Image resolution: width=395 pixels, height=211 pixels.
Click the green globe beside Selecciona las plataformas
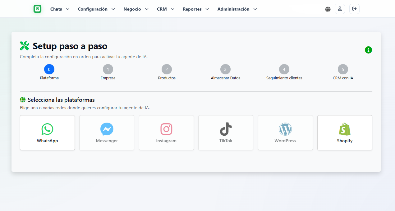click(23, 100)
